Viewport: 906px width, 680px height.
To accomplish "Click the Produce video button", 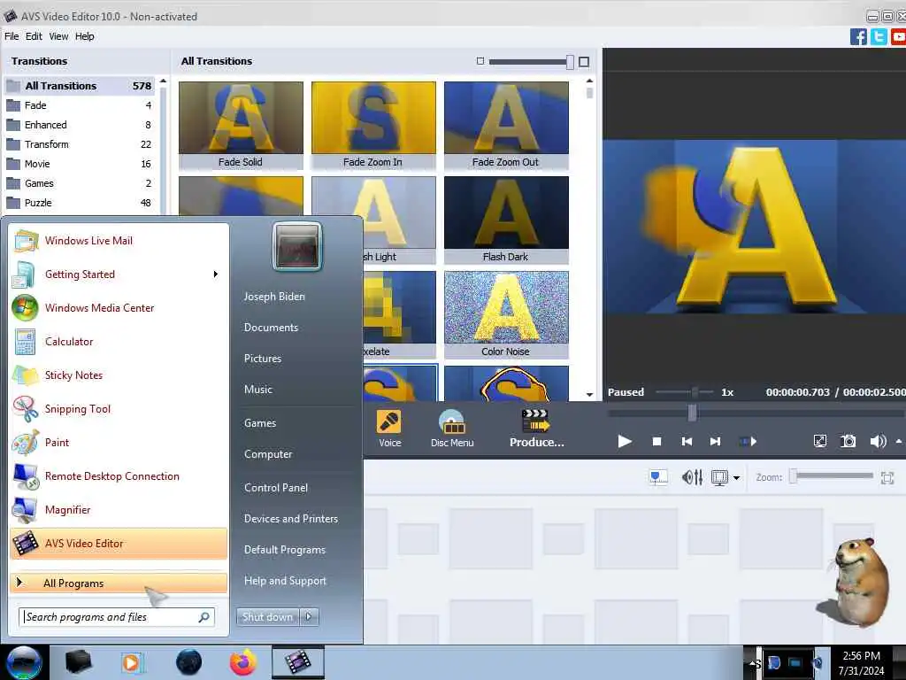I will coord(536,429).
